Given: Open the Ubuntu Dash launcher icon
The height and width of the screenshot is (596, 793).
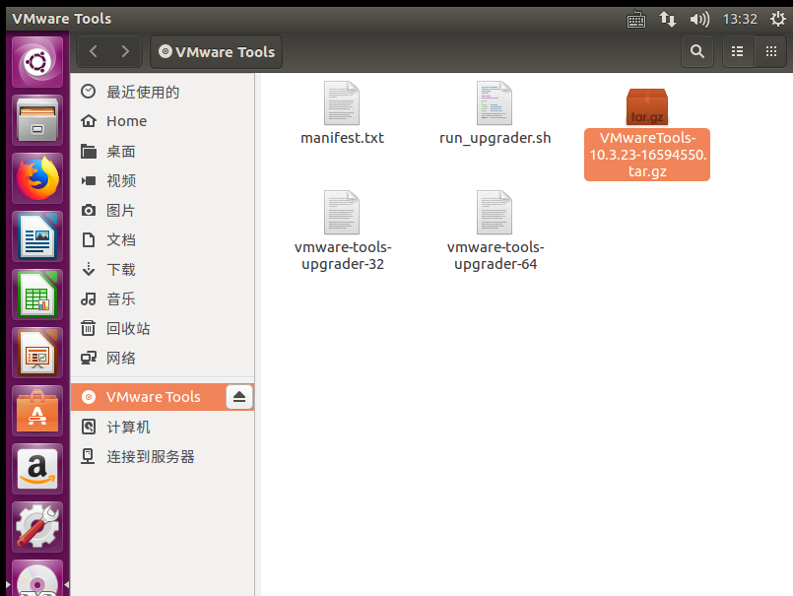Looking at the screenshot, I should 37,62.
